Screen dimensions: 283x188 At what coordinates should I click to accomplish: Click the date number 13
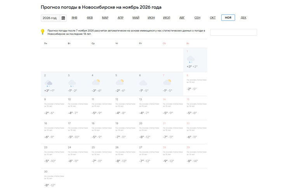click(141, 99)
